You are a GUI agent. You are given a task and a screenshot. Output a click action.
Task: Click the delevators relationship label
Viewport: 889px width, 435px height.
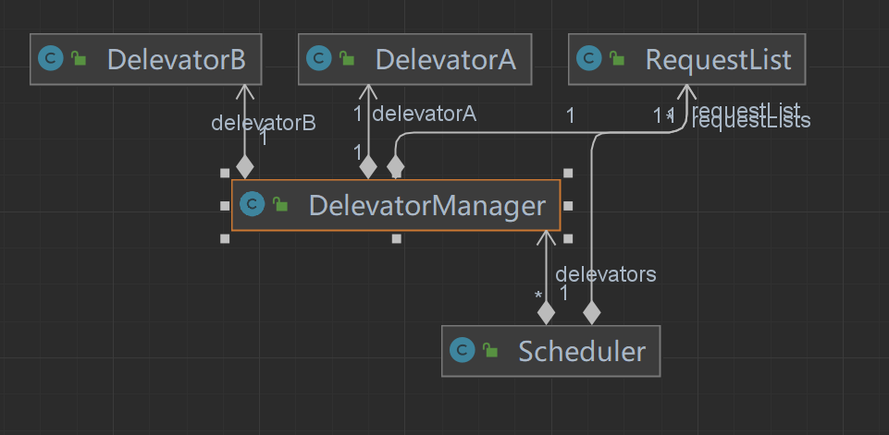click(605, 273)
